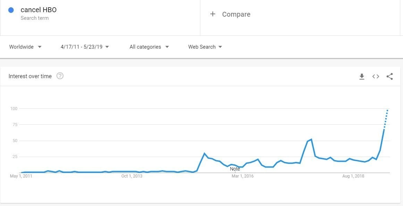Click the plus icon beside Compare
The width and height of the screenshot is (403, 206).
tap(213, 14)
